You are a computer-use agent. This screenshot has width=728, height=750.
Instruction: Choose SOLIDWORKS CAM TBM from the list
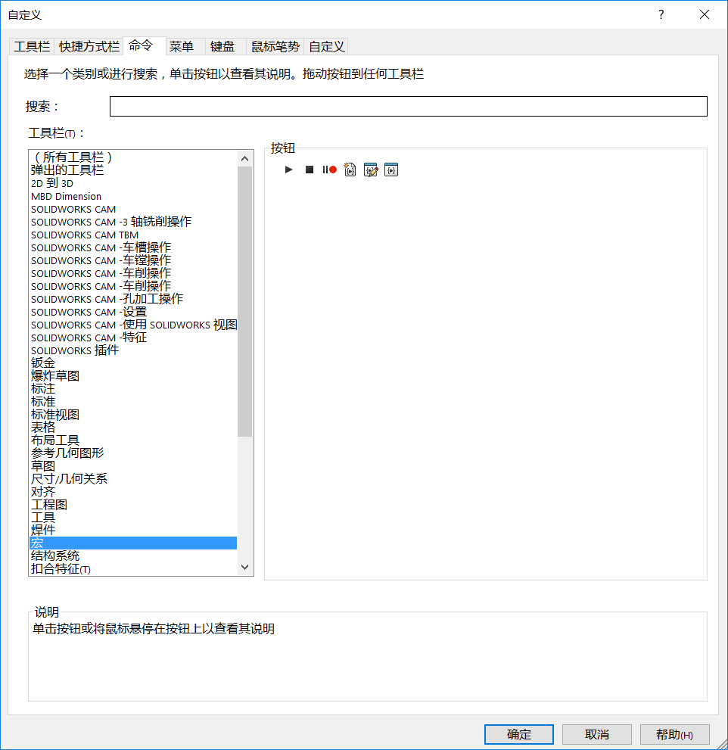click(x=85, y=235)
